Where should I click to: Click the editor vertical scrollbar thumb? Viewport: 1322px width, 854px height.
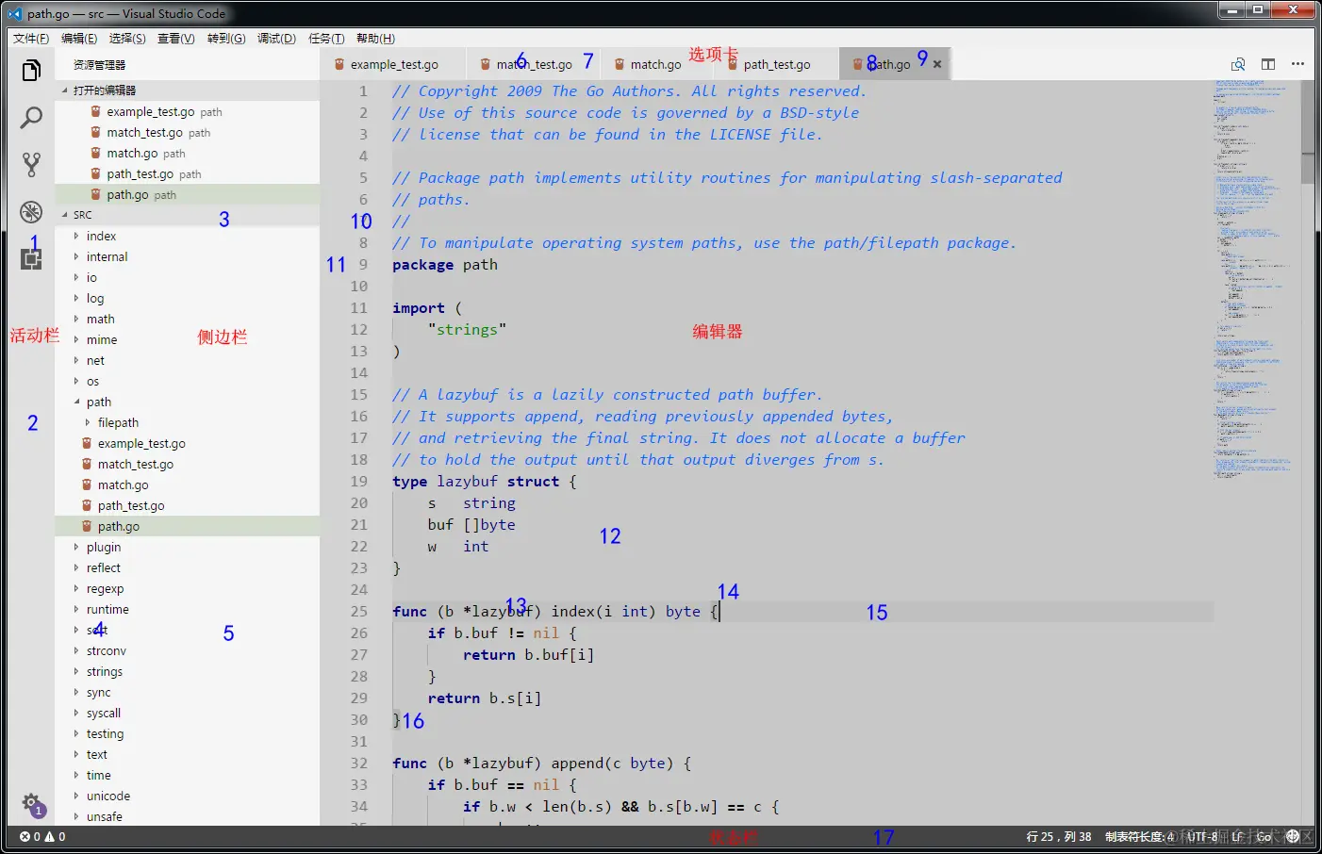click(x=1308, y=132)
